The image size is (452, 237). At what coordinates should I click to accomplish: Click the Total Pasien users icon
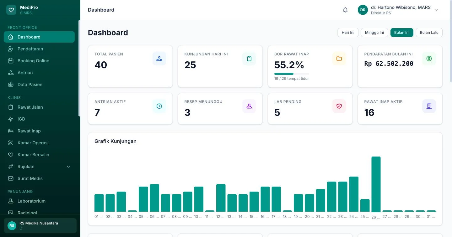coord(159,59)
